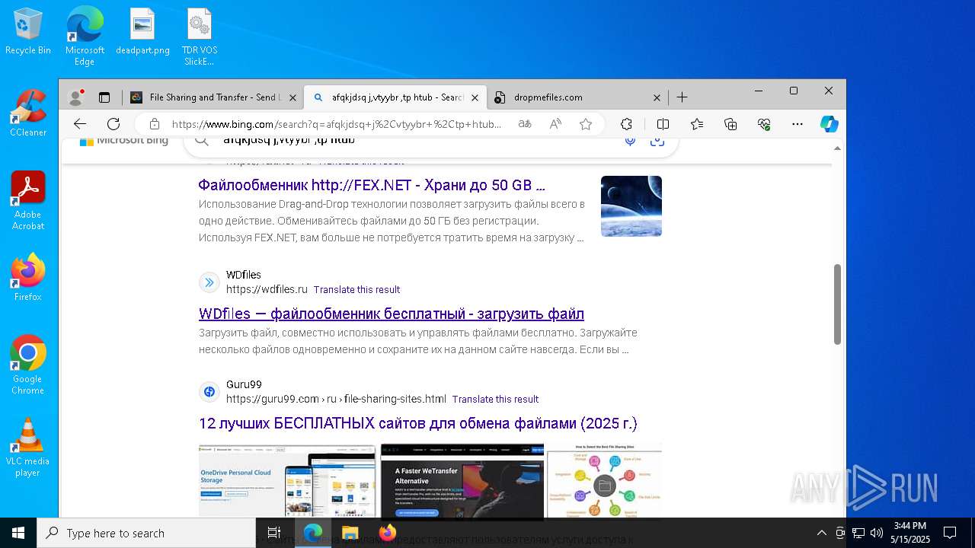The width and height of the screenshot is (975, 548).
Task: Launch Copilot from the toolbar
Action: [x=829, y=124]
